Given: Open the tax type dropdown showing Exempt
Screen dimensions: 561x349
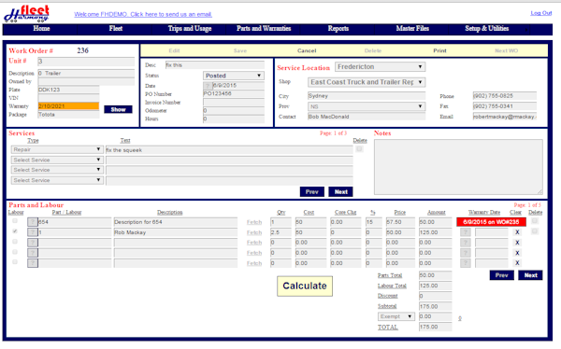Looking at the screenshot, I should [396, 316].
